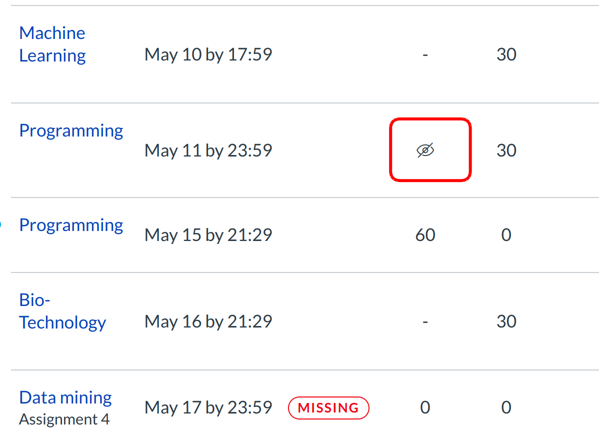Image resolution: width=599 pixels, height=444 pixels.
Task: Click the 30 points value for Bio-Technology
Action: [506, 321]
